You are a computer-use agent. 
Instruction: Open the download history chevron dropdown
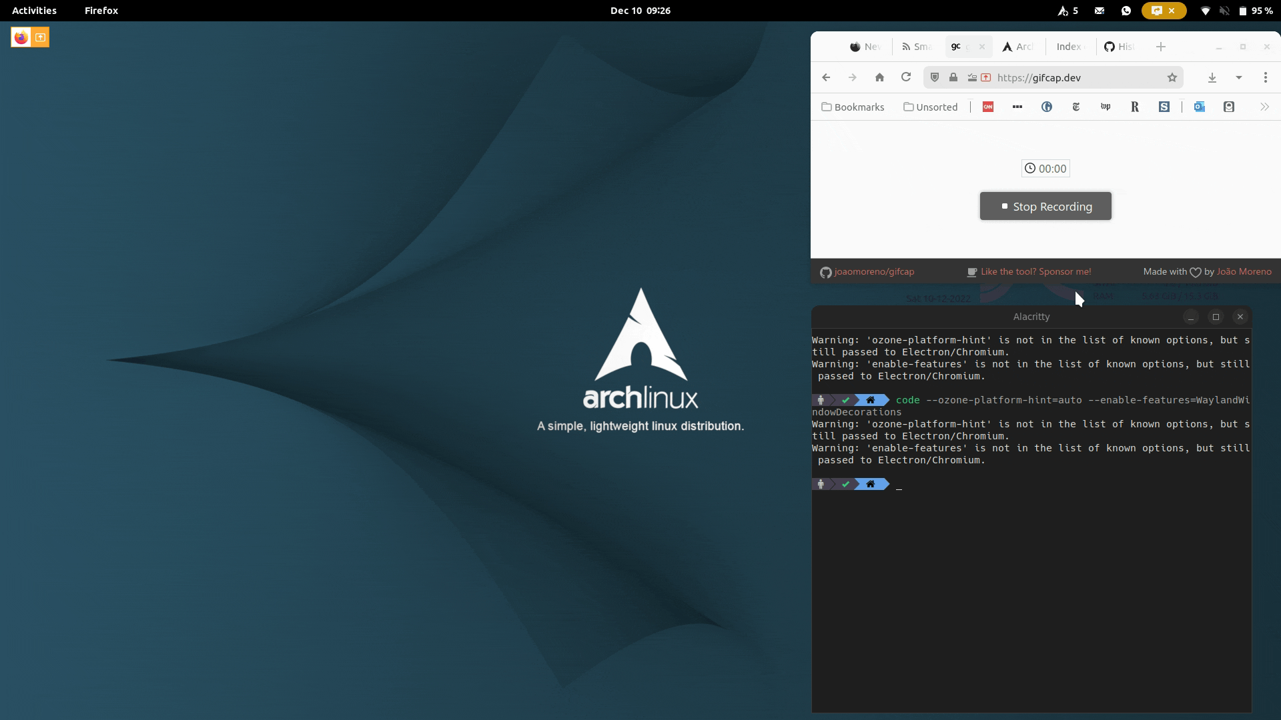tap(1238, 77)
